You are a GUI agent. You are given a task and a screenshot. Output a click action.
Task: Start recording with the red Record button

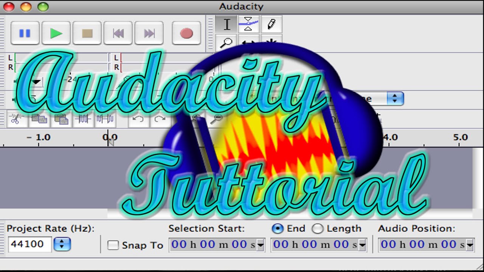tap(186, 33)
